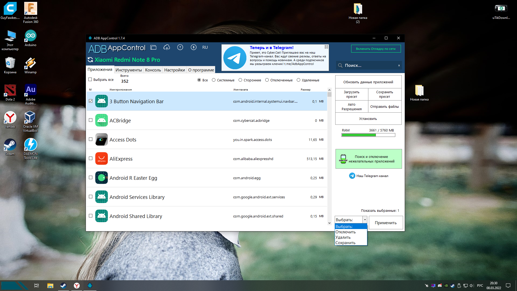
Task: Click the RAM usage progress bar
Action: pos(368,135)
